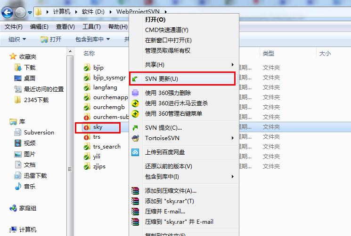Click the 打开 toolbar button
Image resolution: width=351 pixels, height=236 pixels.
point(51,39)
